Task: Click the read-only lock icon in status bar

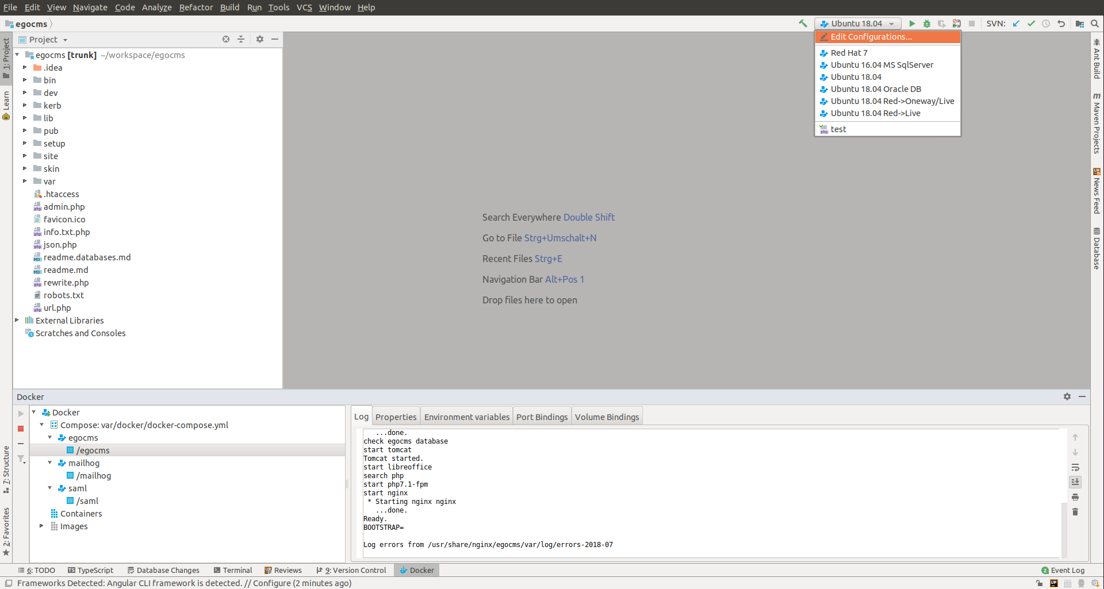Action: coord(1040,583)
